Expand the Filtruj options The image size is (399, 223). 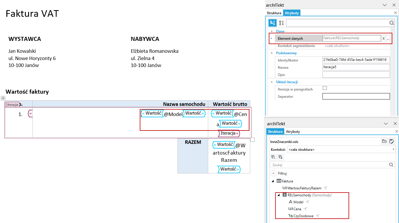point(273,173)
